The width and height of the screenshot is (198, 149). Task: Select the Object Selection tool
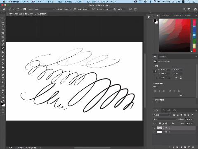[3, 29]
